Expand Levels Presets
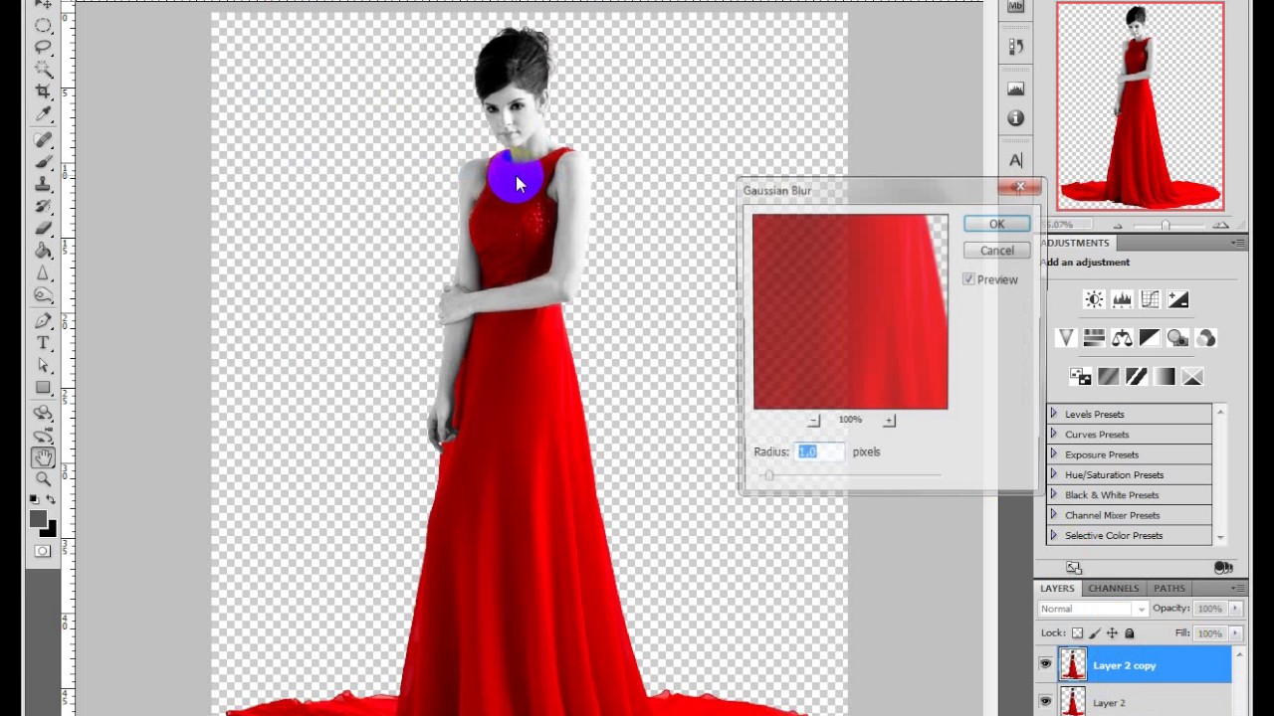The width and height of the screenshot is (1274, 716). coord(1053,414)
